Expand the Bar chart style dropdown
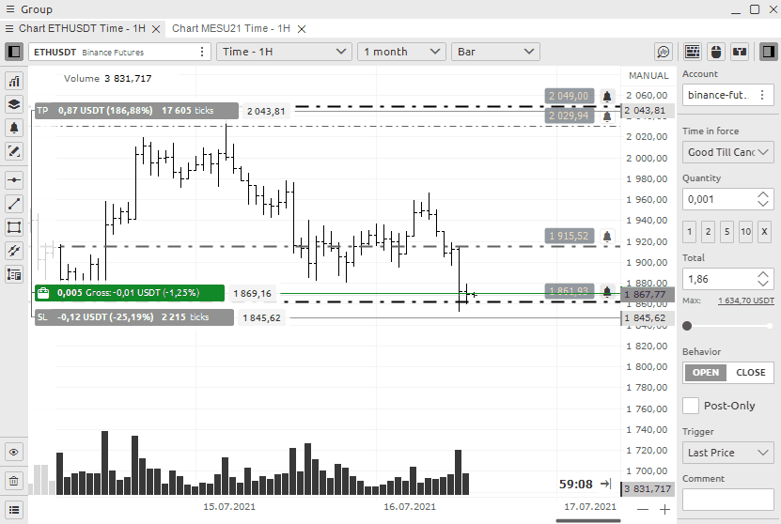This screenshot has height=524, width=781. point(495,52)
